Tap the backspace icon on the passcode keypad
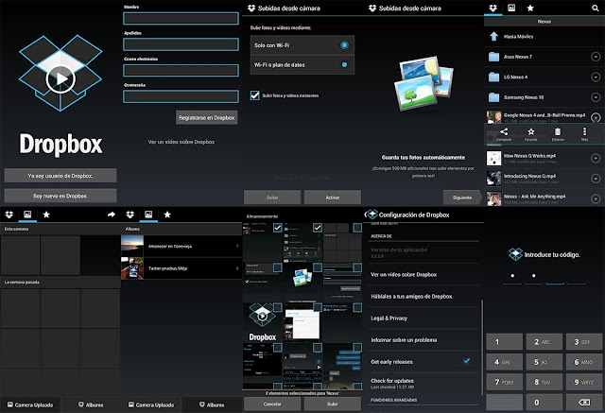The height and width of the screenshot is (413, 605). [x=584, y=403]
